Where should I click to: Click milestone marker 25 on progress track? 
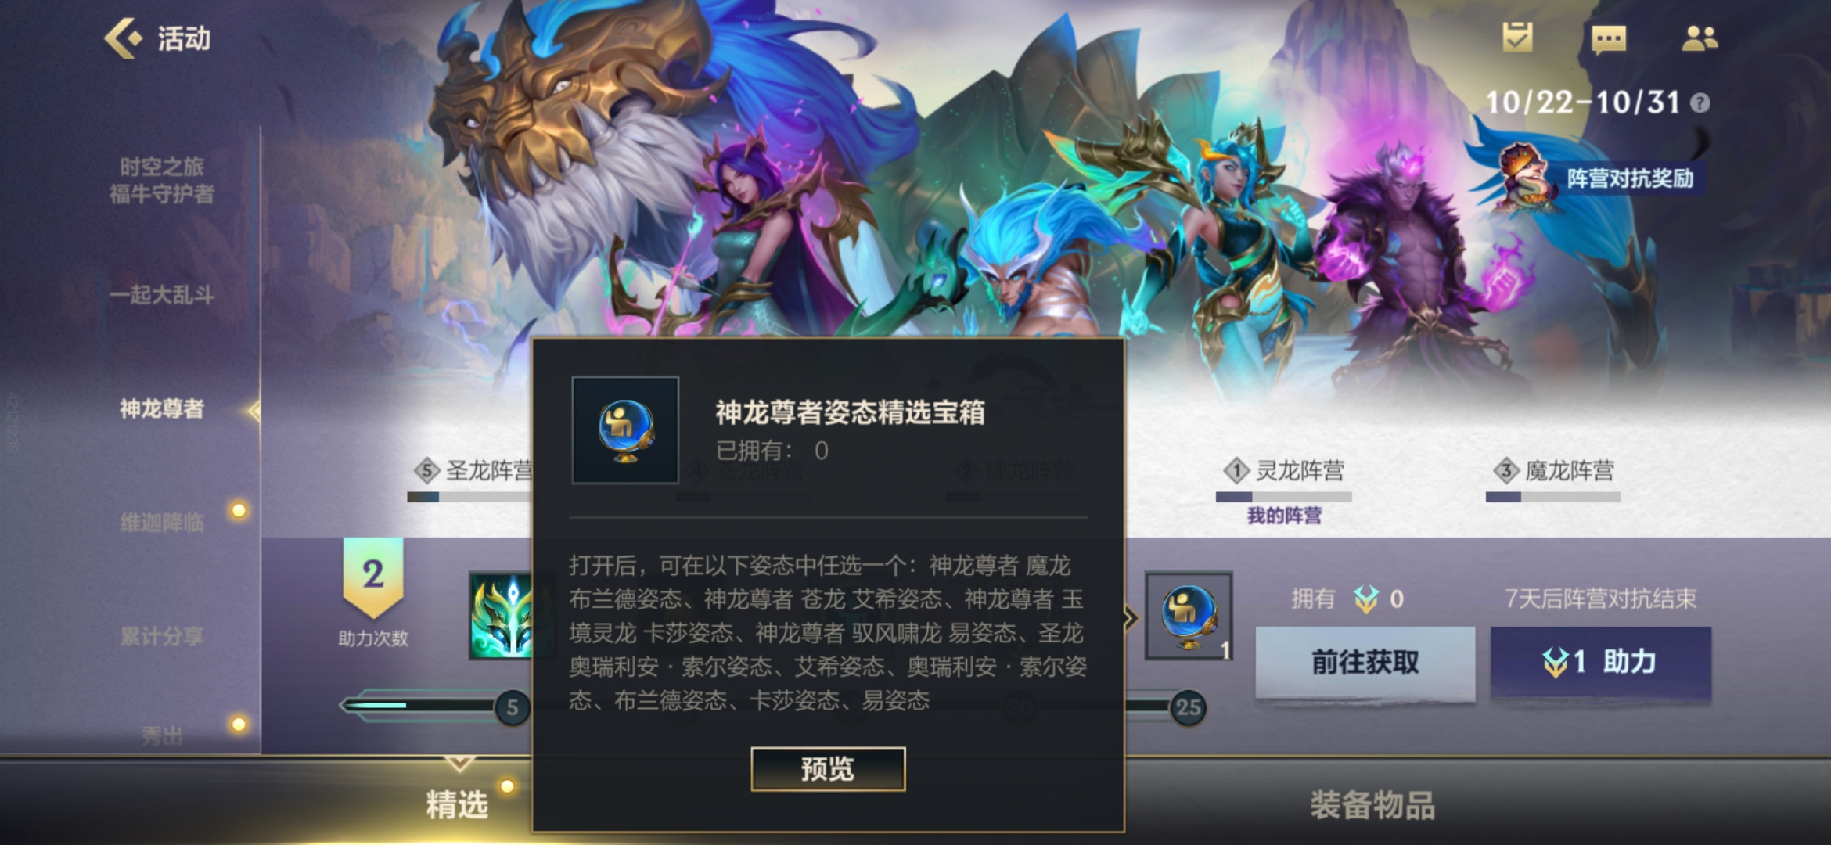tap(1188, 708)
